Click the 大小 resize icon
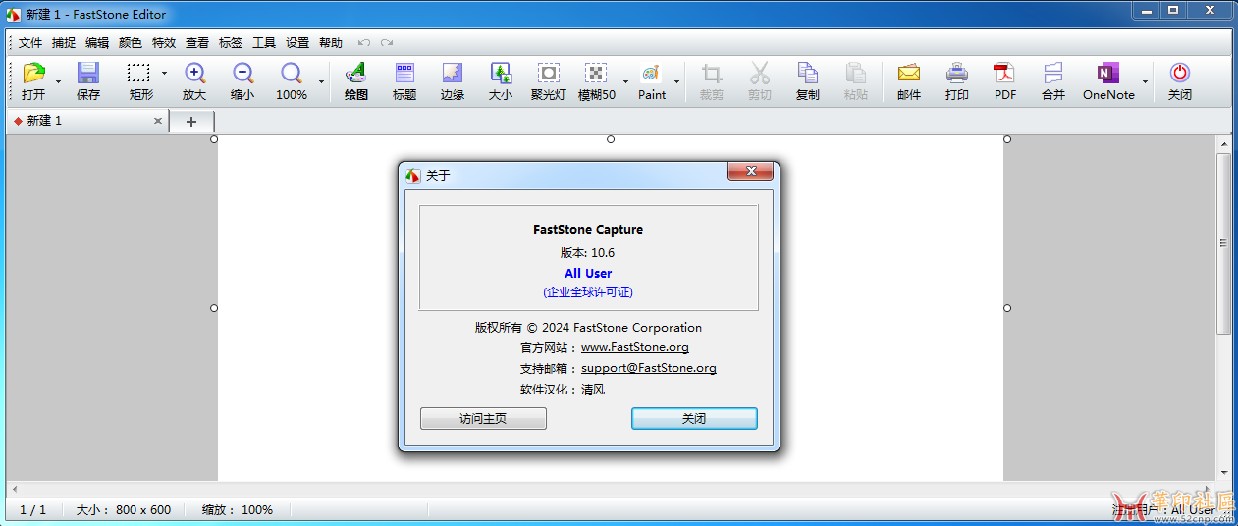The width and height of the screenshot is (1238, 526). (501, 73)
